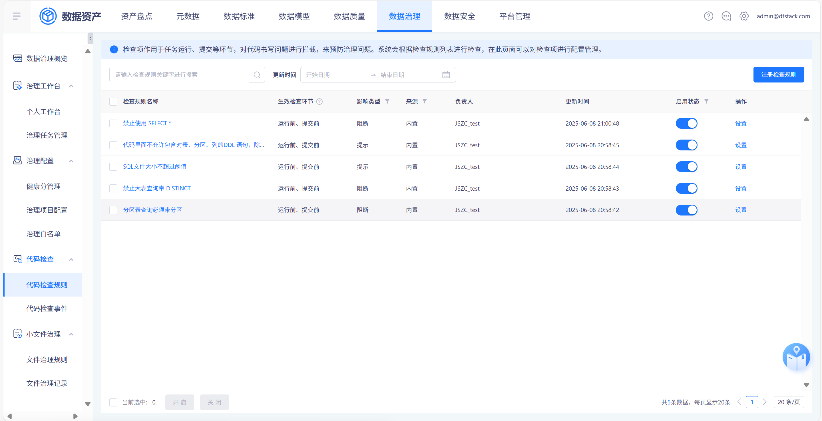The width and height of the screenshot is (822, 421).
Task: Click the 数据治理概览 sidebar icon
Action: point(17,58)
